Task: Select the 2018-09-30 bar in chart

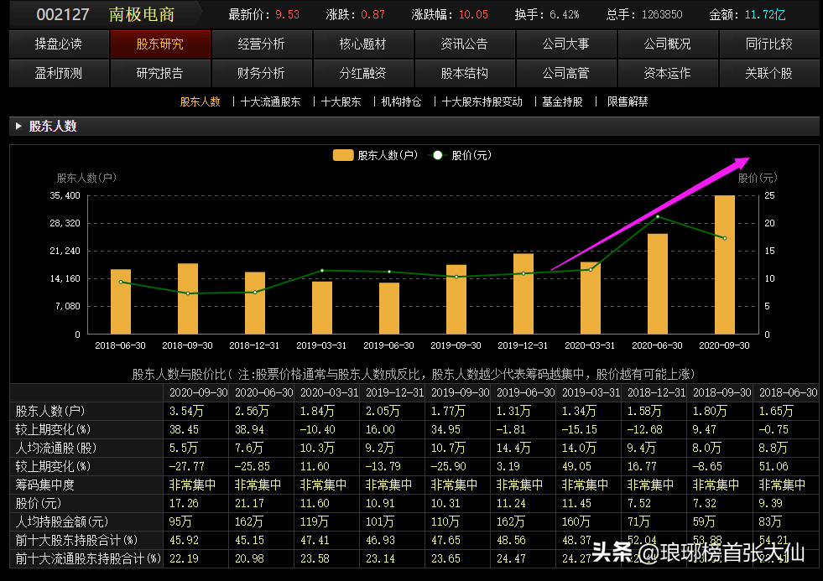Action: [x=188, y=299]
